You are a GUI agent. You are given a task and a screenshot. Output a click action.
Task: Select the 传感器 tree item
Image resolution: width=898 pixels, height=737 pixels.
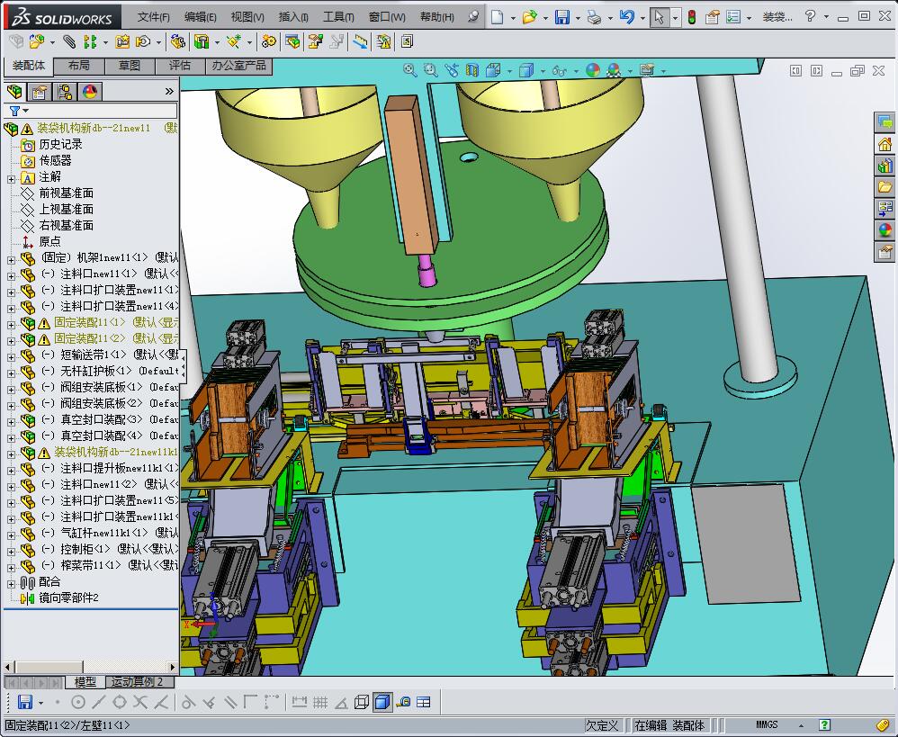pos(55,161)
